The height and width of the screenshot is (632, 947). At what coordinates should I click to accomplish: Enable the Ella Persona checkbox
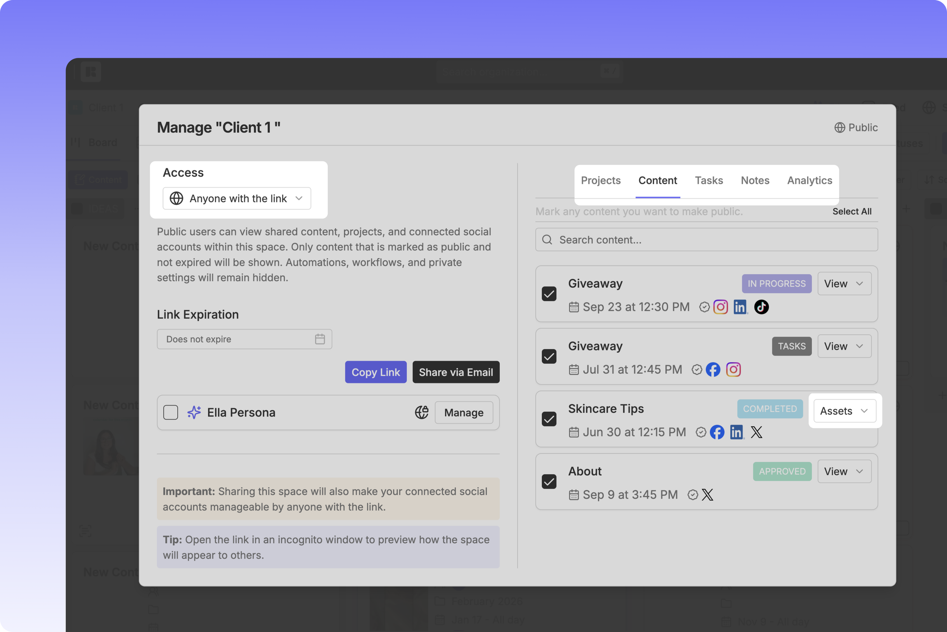pyautogui.click(x=171, y=412)
